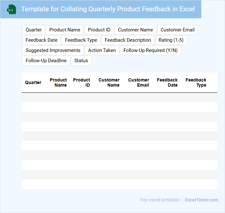The width and height of the screenshot is (225, 213).
Task: Select the Feedback Date tag
Action: click(42, 40)
